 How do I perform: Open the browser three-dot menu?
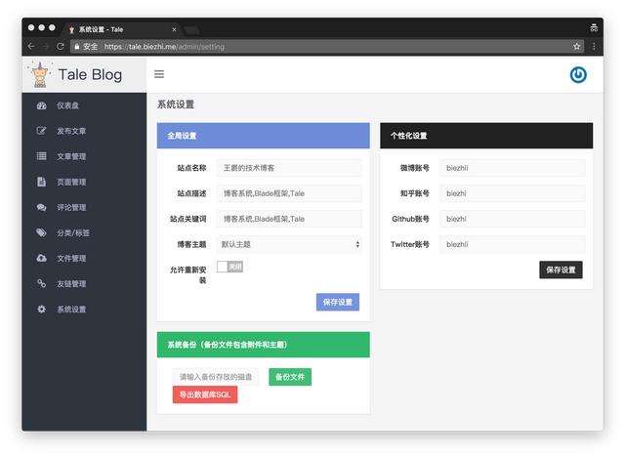(594, 46)
